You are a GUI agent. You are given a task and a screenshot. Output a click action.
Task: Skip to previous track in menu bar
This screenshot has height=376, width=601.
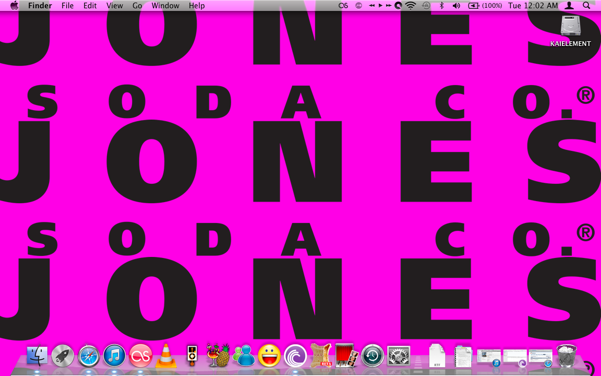click(x=372, y=5)
